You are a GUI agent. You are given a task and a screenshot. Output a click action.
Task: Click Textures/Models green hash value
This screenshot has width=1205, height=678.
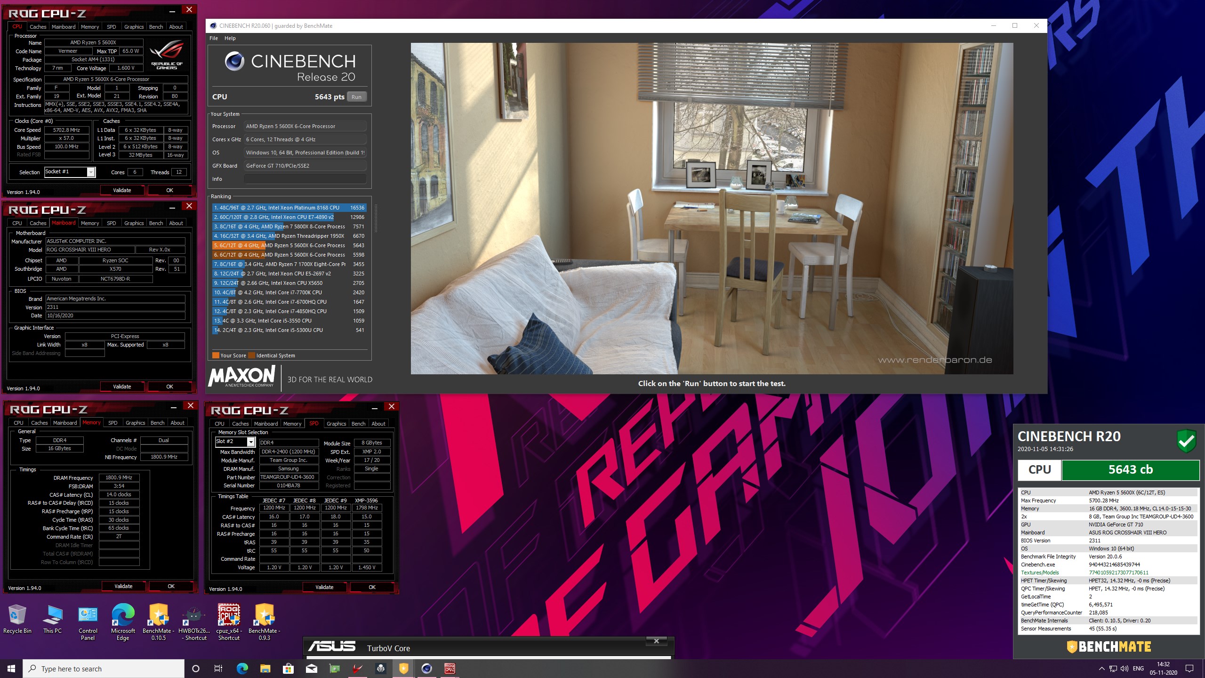[1118, 573]
